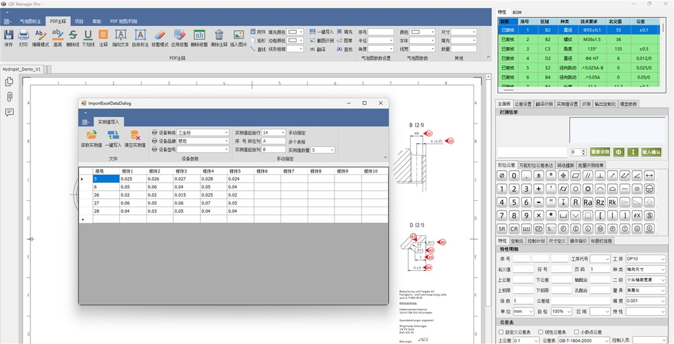This screenshot has height=344, width=674.
Task: Click the 保存 (save) icon
Action: click(x=8, y=35)
